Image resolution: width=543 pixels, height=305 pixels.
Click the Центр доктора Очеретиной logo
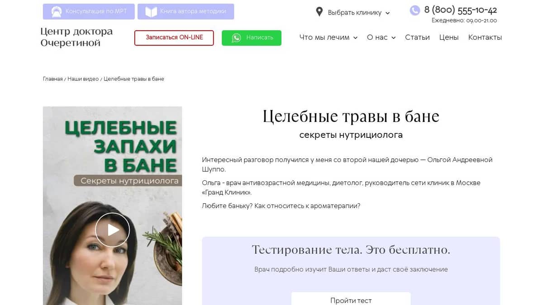[x=76, y=38]
